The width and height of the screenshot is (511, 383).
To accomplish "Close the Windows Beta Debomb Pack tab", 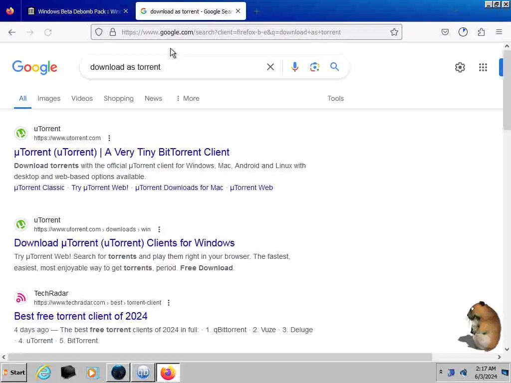I will pyautogui.click(x=126, y=11).
